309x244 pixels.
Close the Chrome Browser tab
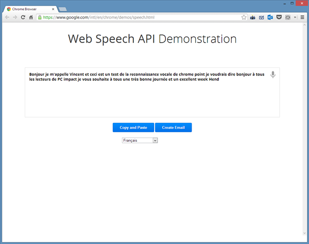point(53,9)
